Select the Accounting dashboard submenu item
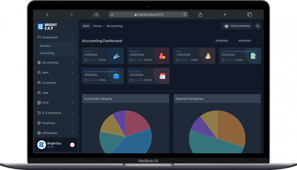Viewport: 297px width, 170px height. [x=57, y=53]
